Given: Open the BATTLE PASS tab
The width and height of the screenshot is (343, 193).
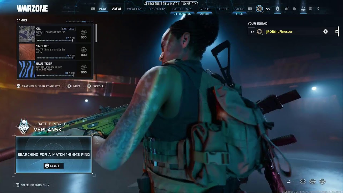Looking at the screenshot, I should tap(182, 9).
